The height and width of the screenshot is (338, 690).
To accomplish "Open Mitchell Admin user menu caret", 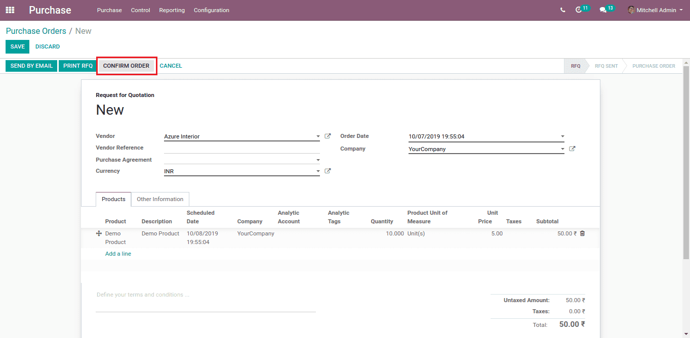I will (x=681, y=10).
